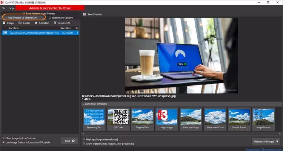Click Save Preview text
283x151 pixels.
(x=95, y=14)
